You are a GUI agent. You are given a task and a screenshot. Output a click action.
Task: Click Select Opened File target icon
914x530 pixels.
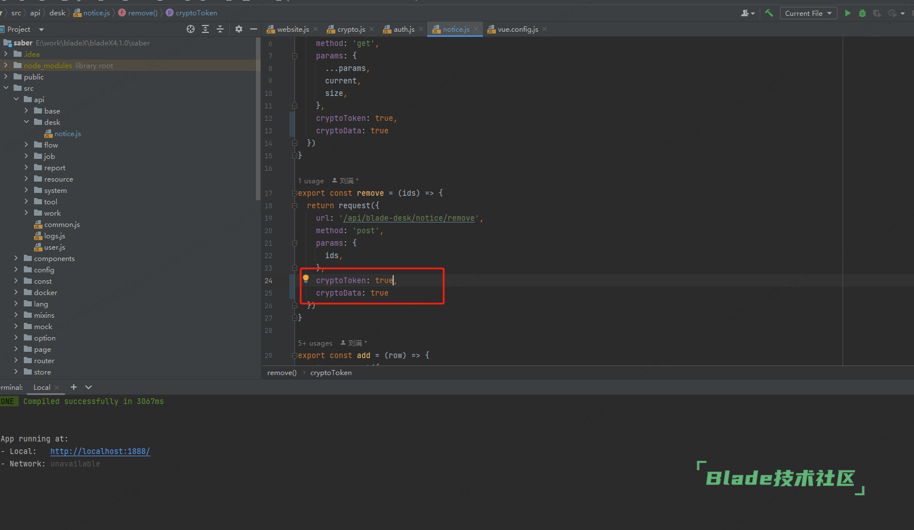point(191,29)
